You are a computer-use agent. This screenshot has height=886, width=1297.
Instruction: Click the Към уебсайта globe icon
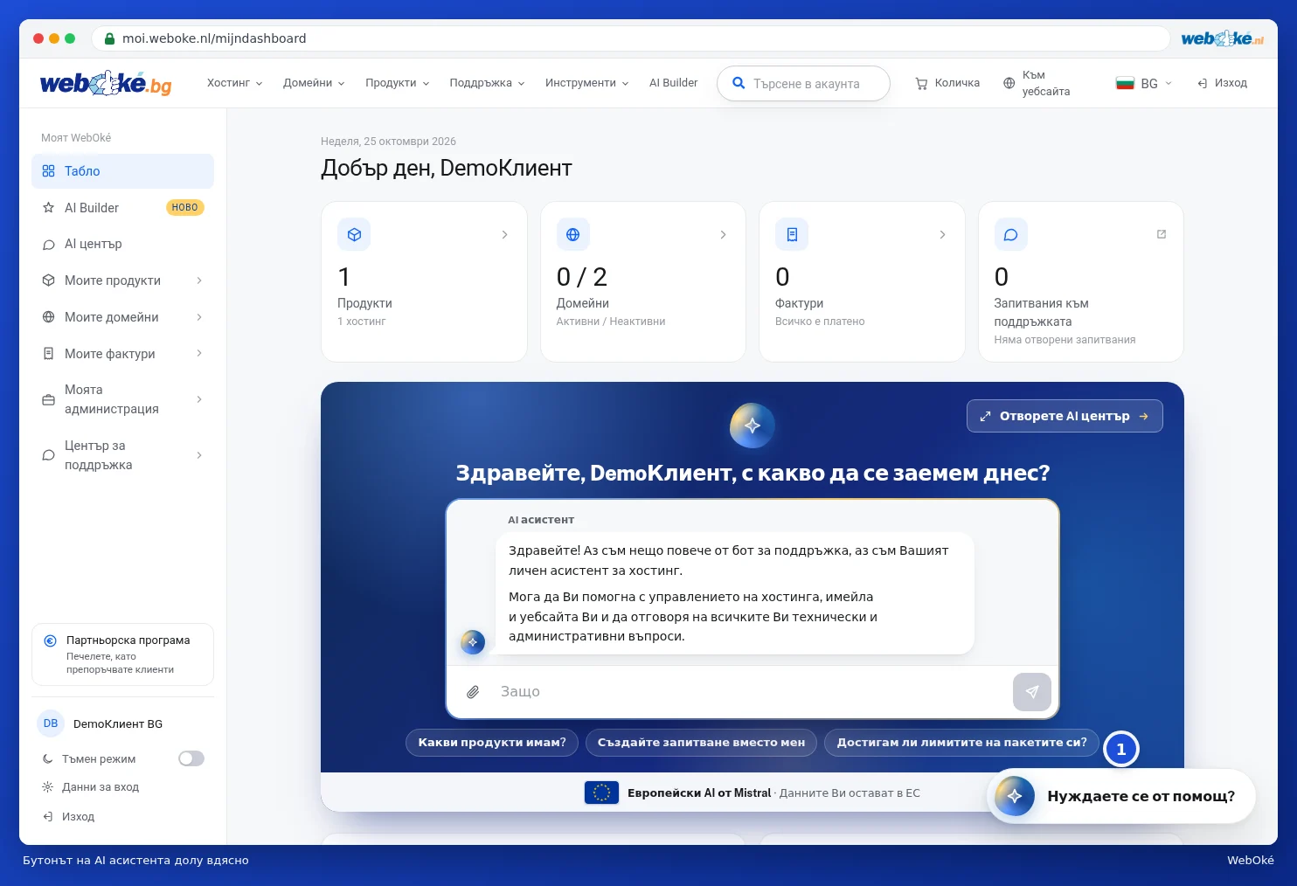[x=1009, y=84]
